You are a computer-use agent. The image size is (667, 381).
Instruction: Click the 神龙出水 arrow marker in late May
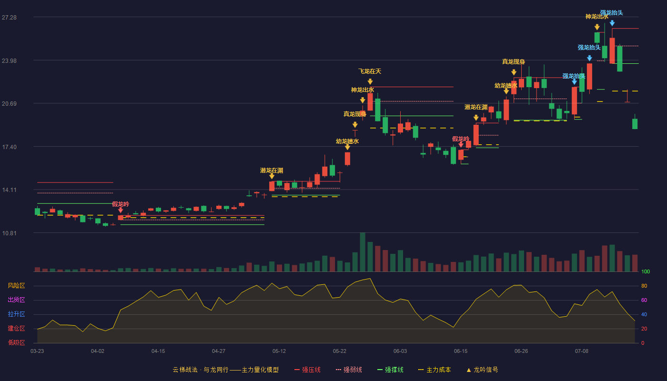coord(363,100)
